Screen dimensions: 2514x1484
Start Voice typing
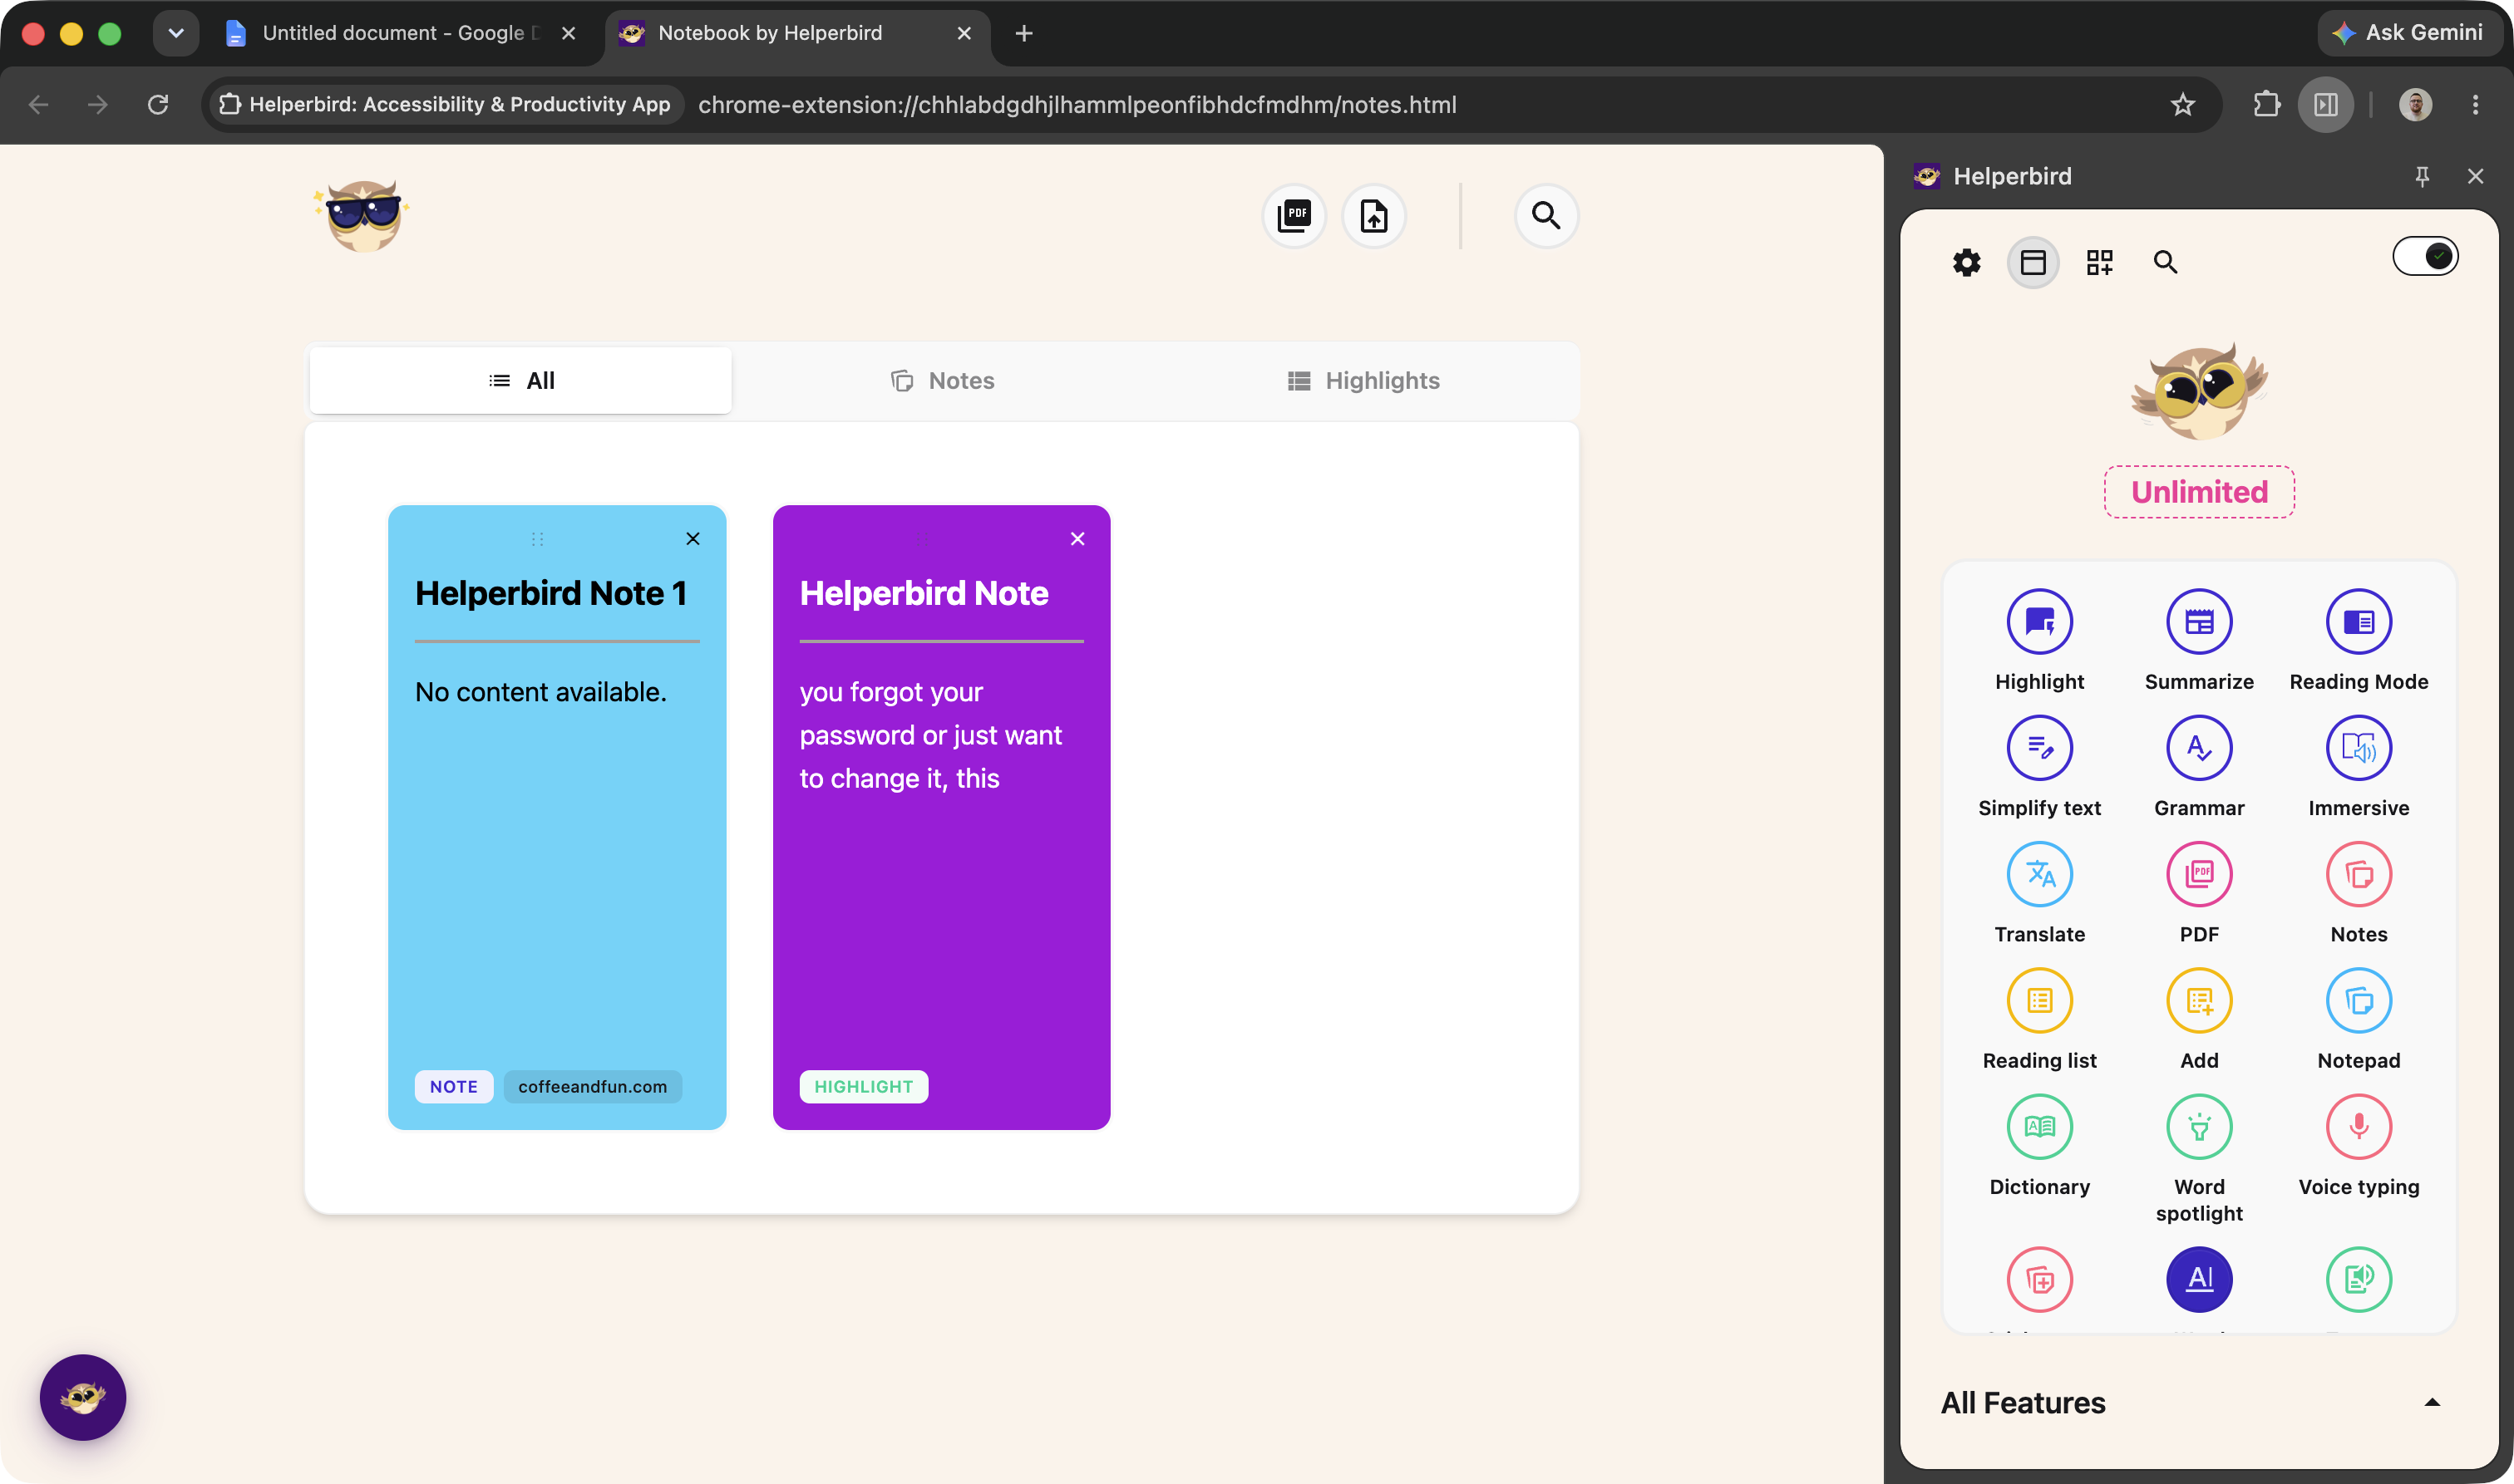tap(2358, 1126)
